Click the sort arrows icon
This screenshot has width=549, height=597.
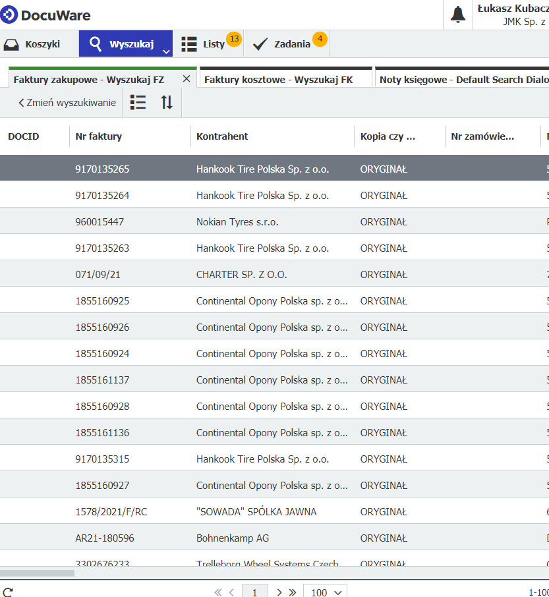[x=167, y=102]
